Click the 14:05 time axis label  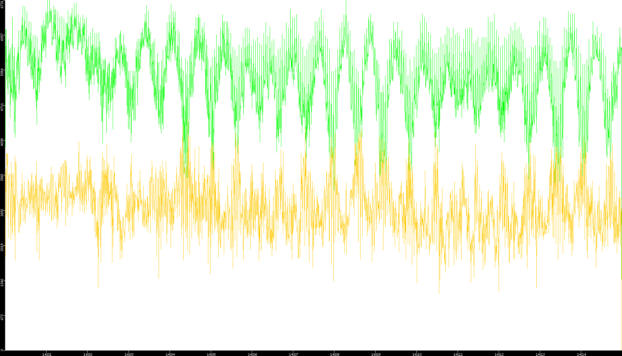click(x=211, y=354)
